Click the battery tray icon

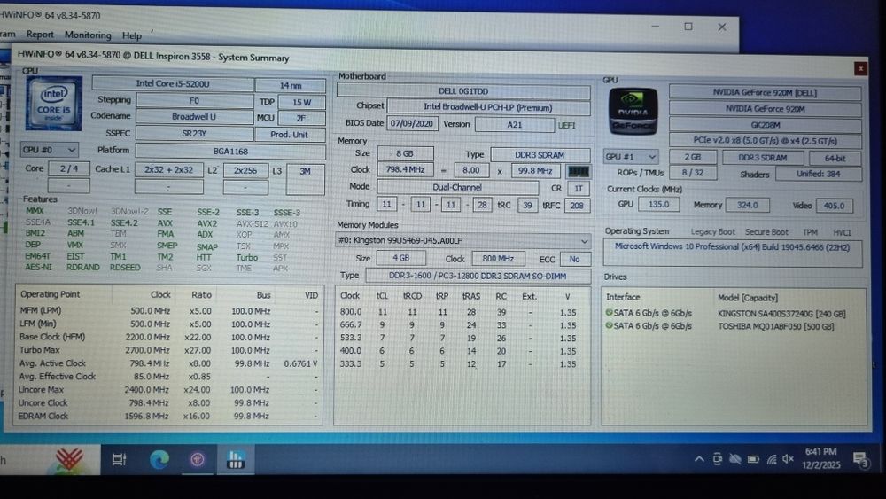753,459
